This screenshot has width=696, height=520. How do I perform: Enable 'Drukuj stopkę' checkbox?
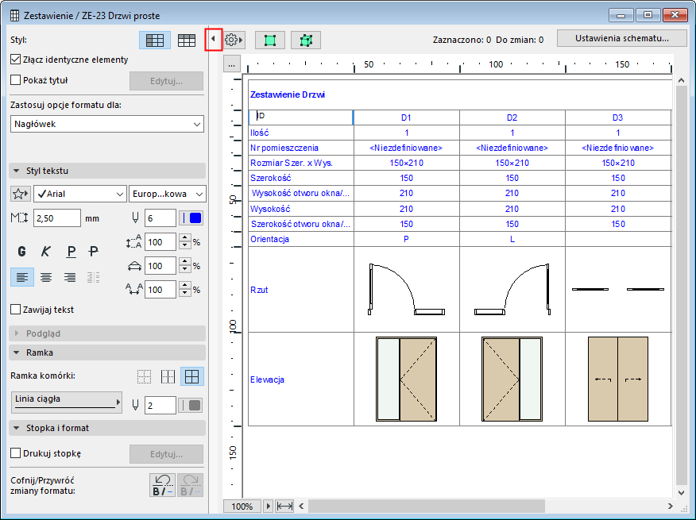[16, 453]
